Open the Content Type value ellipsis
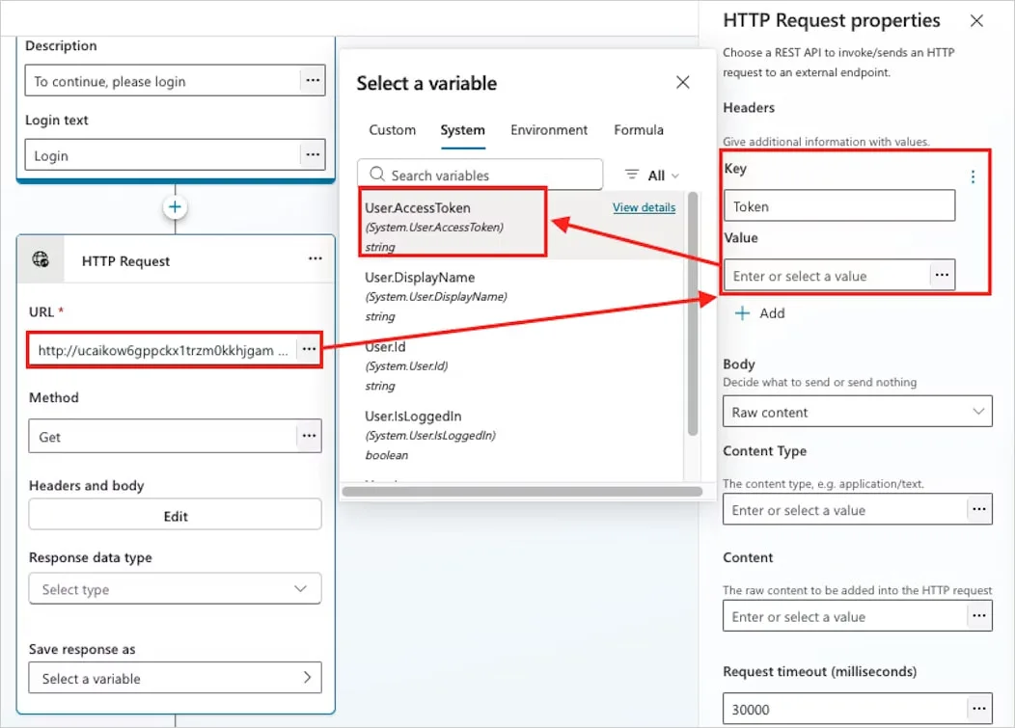1015x728 pixels. click(x=981, y=509)
